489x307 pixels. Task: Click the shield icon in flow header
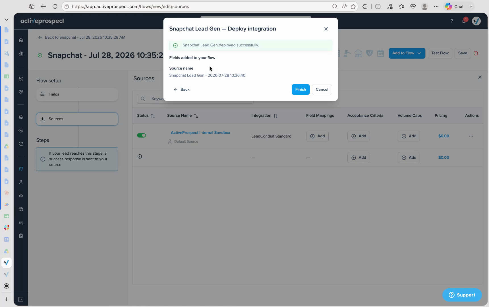point(369,53)
